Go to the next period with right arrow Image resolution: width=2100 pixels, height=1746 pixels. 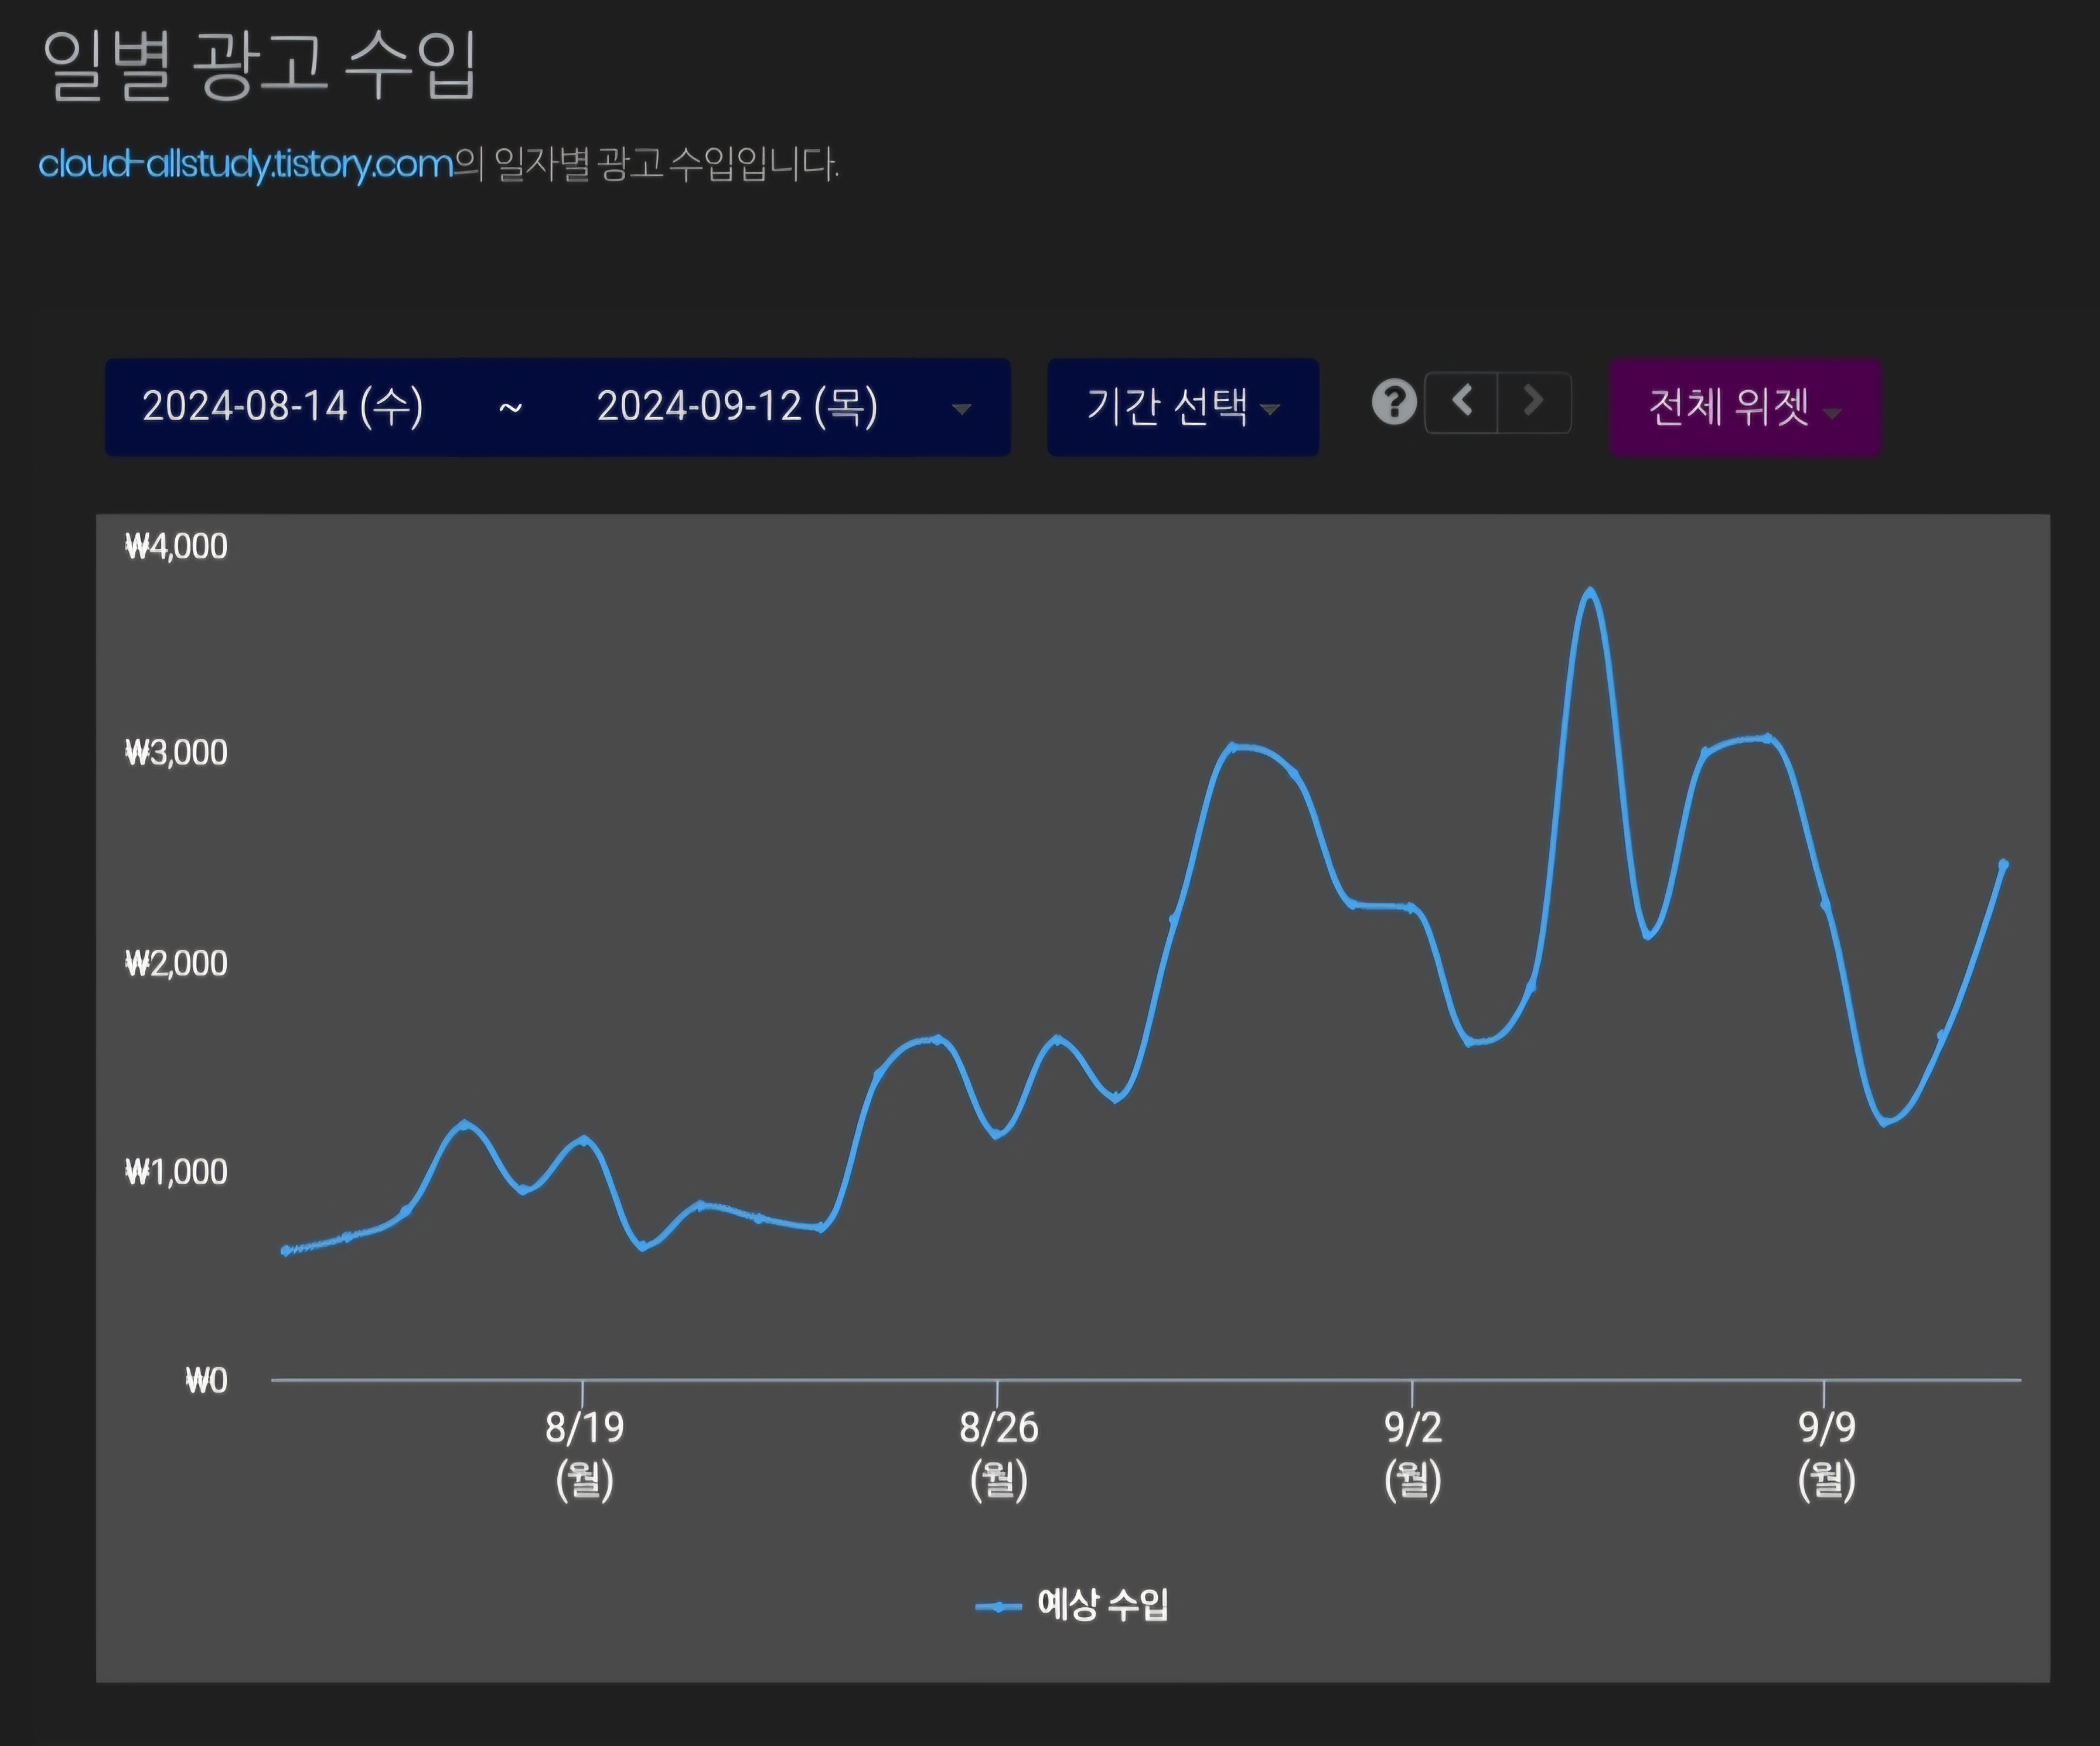(x=1533, y=402)
